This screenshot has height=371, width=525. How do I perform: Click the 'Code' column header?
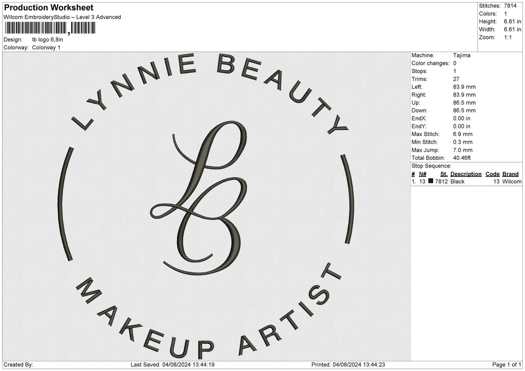pyautogui.click(x=493, y=174)
